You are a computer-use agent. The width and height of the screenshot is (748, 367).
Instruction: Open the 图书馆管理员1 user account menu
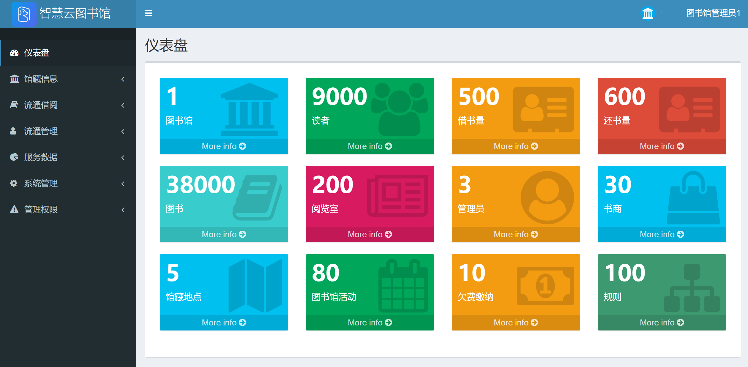point(713,13)
